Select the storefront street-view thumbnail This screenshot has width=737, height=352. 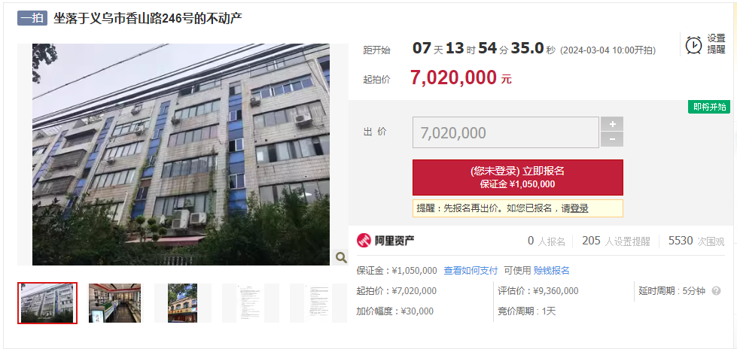pyautogui.click(x=182, y=302)
